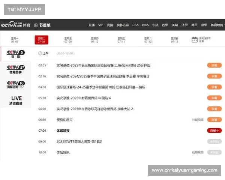Open 世界泳联花样游泳世界杯 加拿大站 title

point(95,109)
